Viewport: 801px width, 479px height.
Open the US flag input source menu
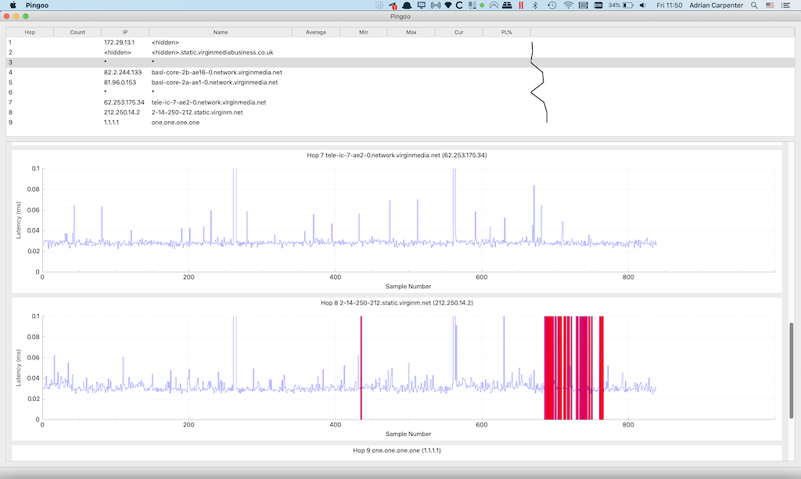(770, 5)
